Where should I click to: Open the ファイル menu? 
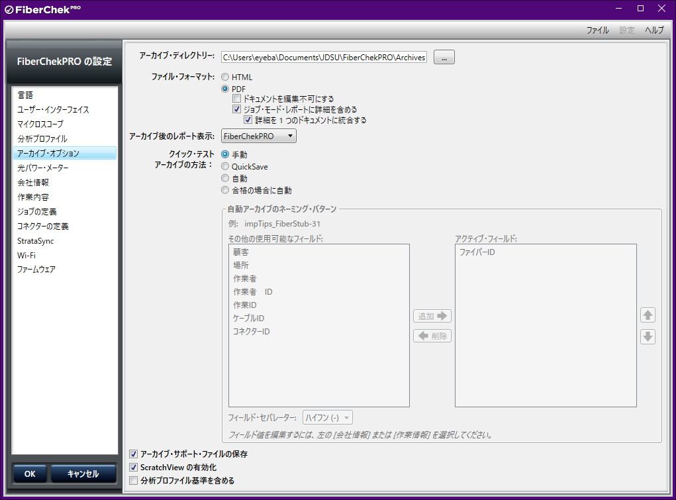click(x=597, y=30)
